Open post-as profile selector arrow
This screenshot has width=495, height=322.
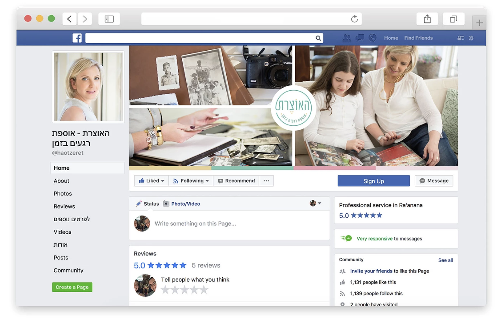pos(320,203)
